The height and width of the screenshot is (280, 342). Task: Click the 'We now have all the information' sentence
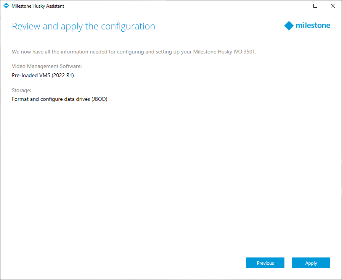coord(134,52)
